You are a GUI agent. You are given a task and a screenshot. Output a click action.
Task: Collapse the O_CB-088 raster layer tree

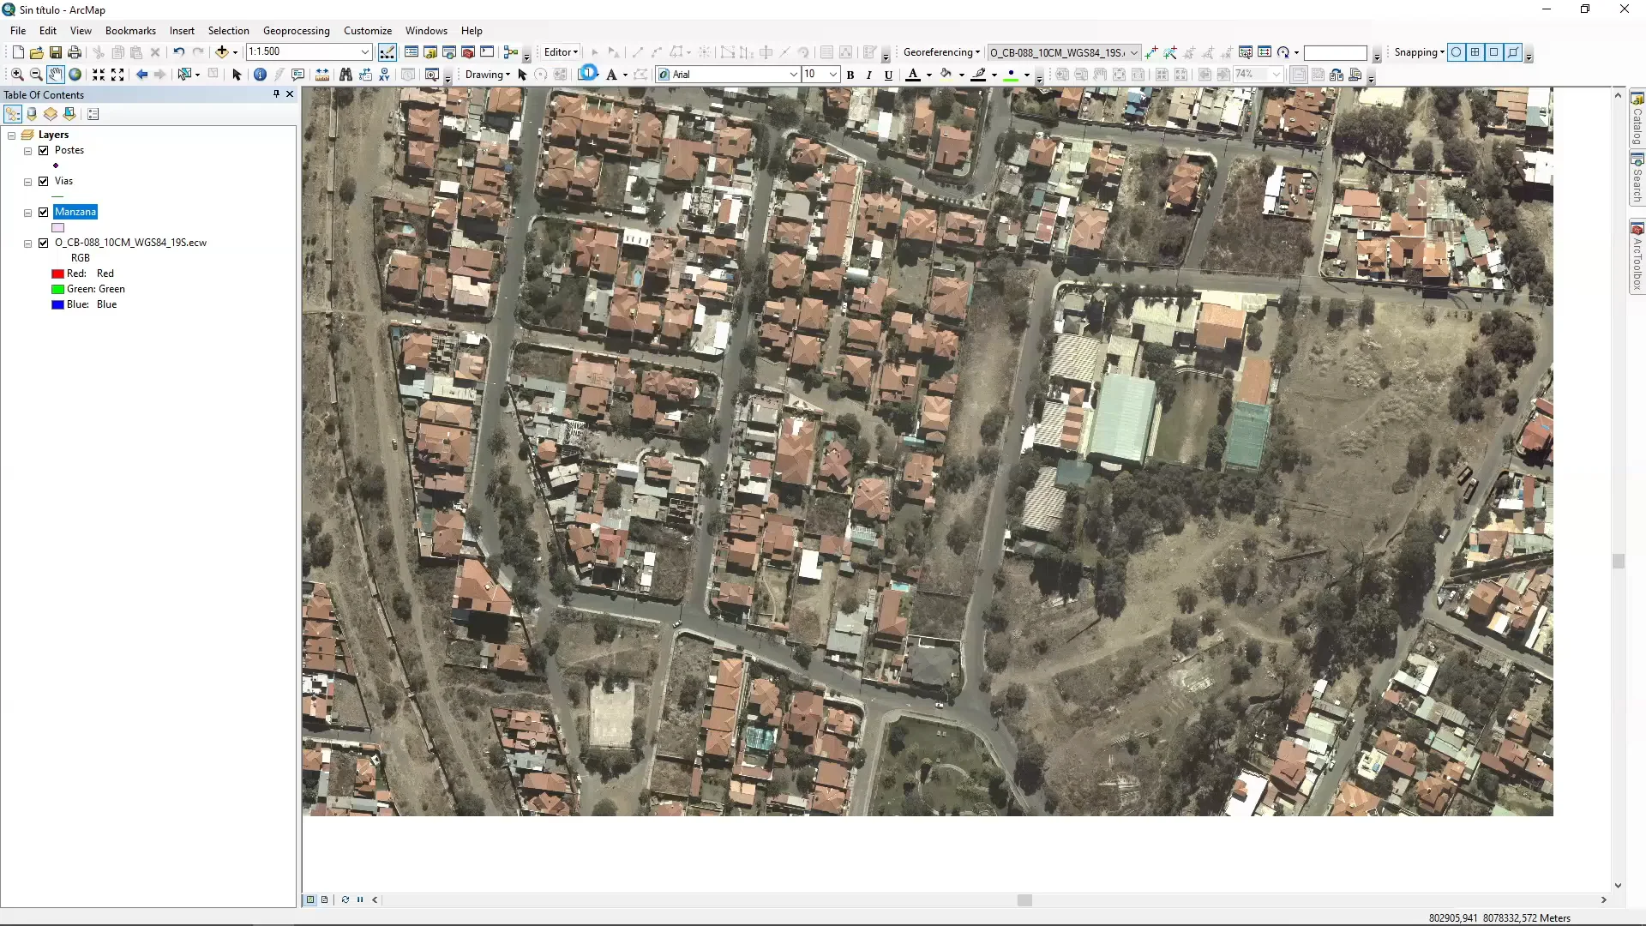coord(28,244)
